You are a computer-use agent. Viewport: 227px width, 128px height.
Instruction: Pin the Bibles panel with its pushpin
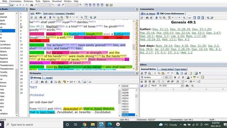[137, 9]
